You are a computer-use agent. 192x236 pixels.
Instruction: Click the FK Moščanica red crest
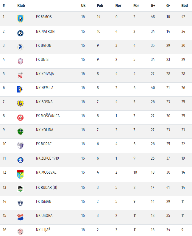(20, 118)
